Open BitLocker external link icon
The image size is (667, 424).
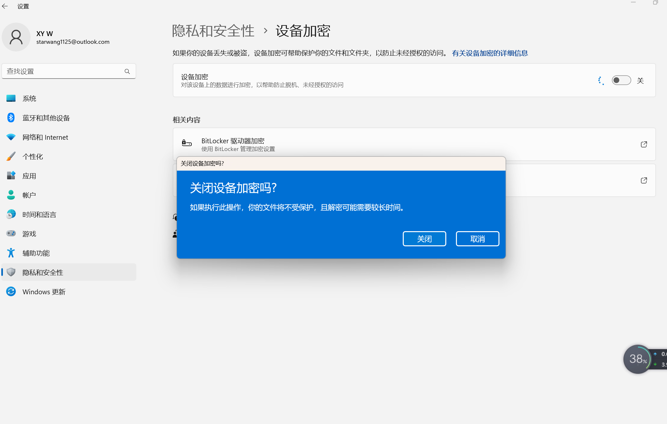644,145
